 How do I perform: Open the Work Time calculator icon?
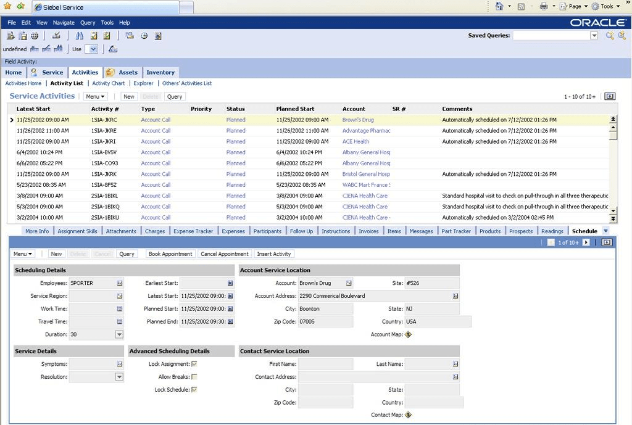click(x=120, y=309)
